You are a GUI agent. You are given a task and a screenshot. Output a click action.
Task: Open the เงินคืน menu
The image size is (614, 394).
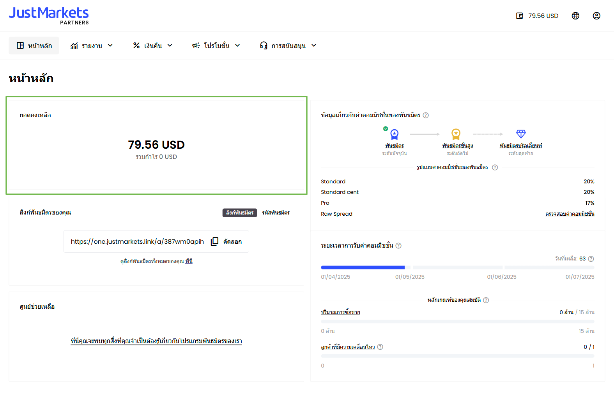pos(153,46)
